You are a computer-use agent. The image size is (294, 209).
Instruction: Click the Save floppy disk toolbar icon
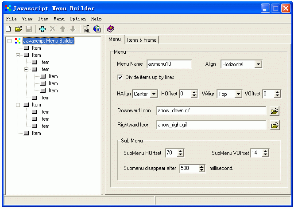point(29,29)
